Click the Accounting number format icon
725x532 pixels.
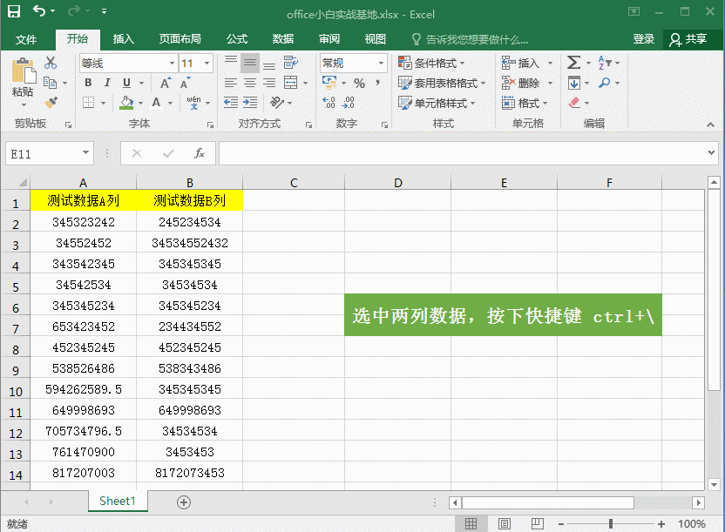pos(329,83)
